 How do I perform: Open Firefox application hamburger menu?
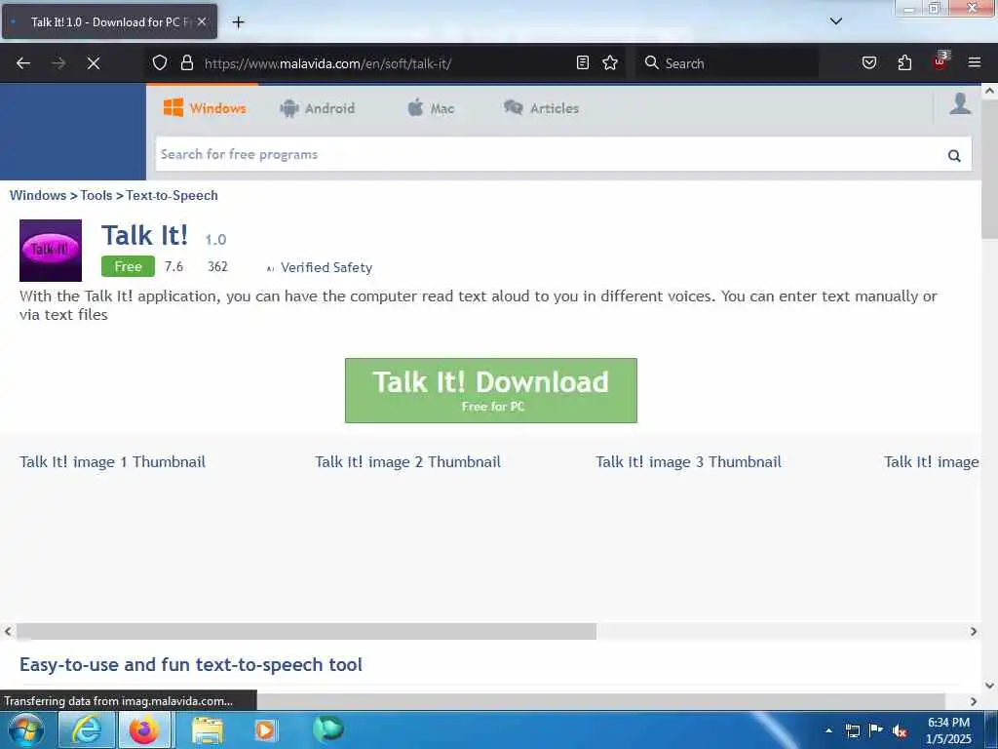pyautogui.click(x=975, y=62)
